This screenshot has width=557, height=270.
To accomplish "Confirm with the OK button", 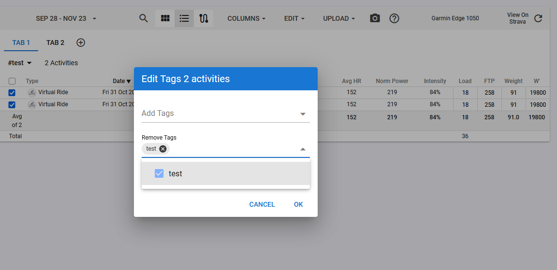I will click(298, 204).
